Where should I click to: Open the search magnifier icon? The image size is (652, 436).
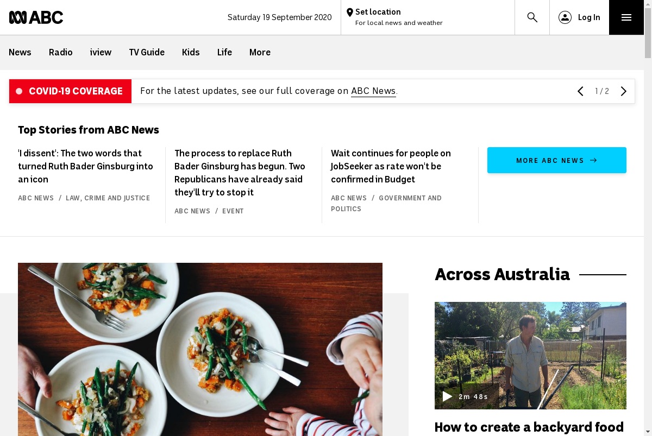tap(532, 17)
